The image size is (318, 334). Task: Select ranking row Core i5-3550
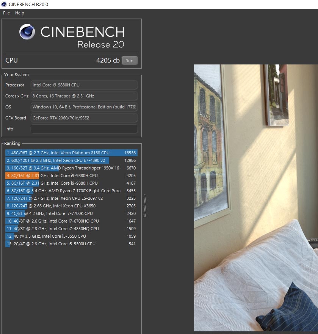pyautogui.click(x=71, y=236)
